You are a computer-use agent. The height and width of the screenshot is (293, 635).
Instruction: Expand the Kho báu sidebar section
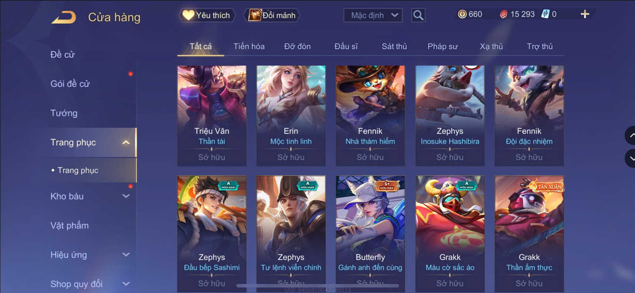(126, 196)
